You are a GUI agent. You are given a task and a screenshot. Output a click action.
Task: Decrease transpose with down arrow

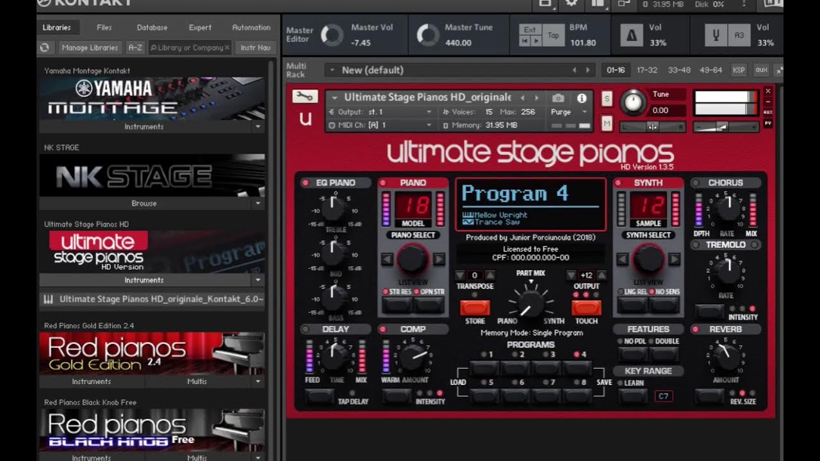coord(461,275)
